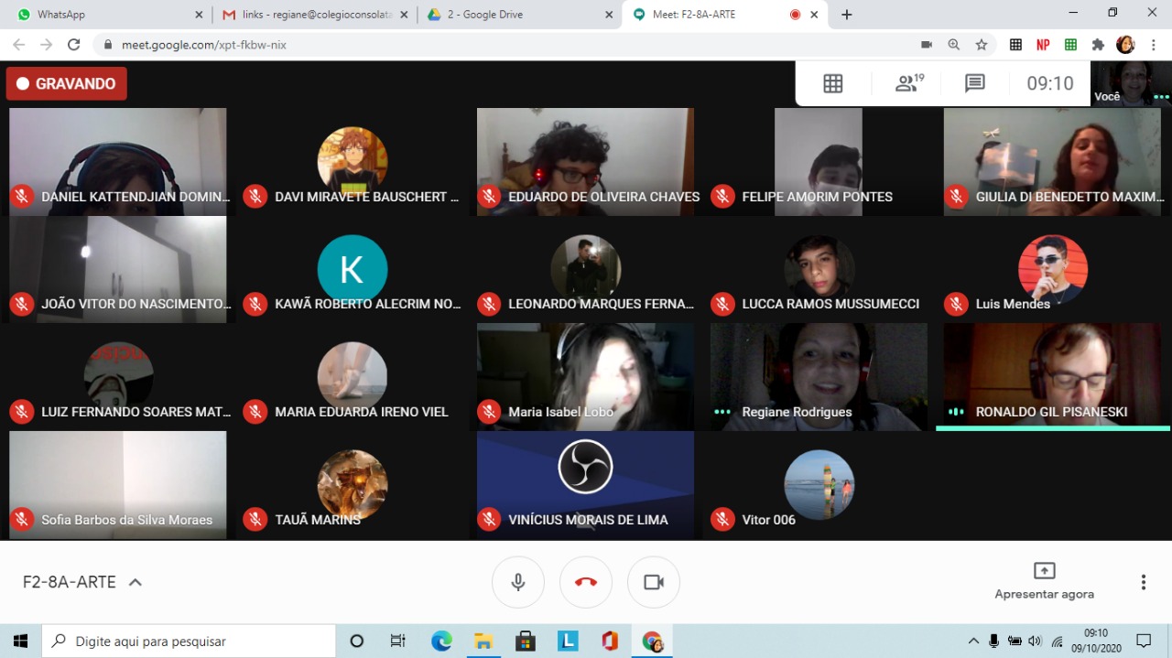1172x658 pixels.
Task: Click muted mic icon of Luis Mendes
Action: coord(956,304)
